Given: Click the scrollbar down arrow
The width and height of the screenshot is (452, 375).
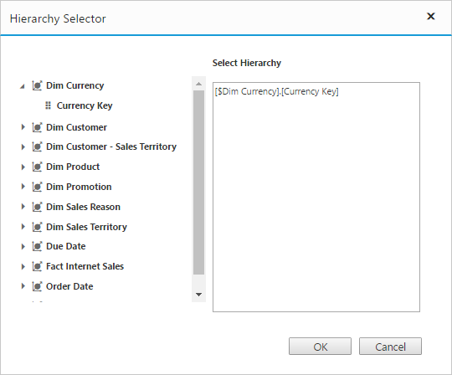Looking at the screenshot, I should (x=198, y=295).
